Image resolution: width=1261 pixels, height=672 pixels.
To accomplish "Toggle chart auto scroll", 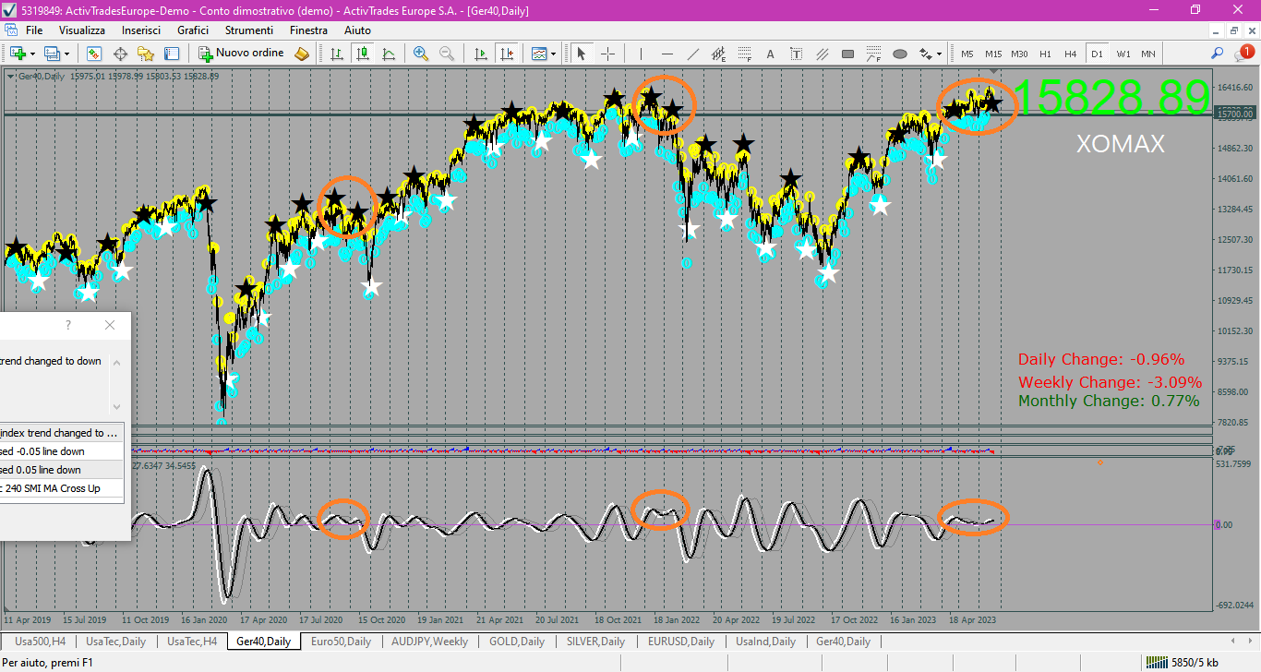I will tap(480, 54).
